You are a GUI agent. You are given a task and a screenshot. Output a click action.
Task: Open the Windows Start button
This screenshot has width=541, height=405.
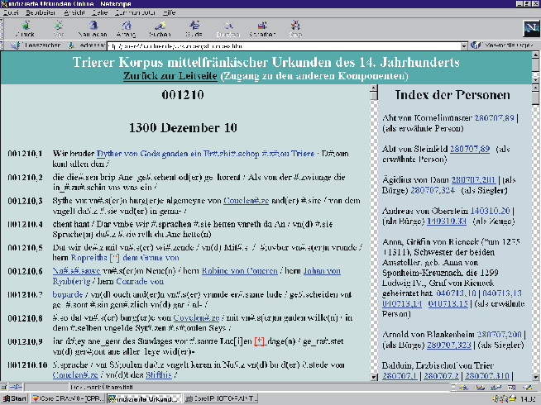(15, 398)
